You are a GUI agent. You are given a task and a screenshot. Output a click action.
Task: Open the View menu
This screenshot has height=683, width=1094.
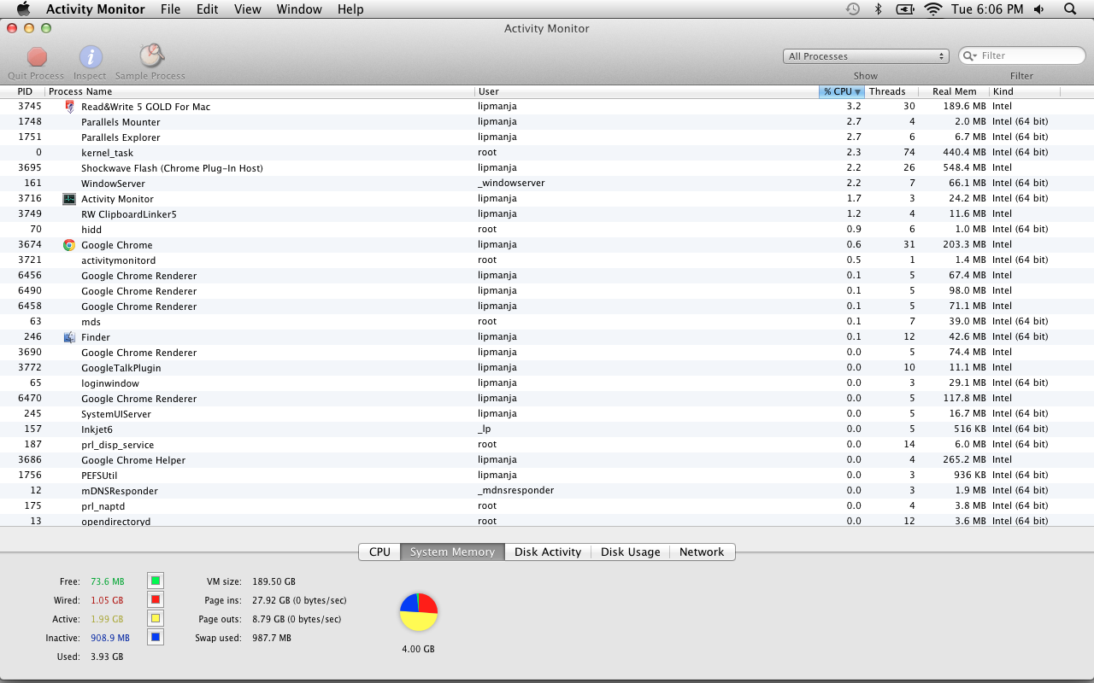(248, 9)
